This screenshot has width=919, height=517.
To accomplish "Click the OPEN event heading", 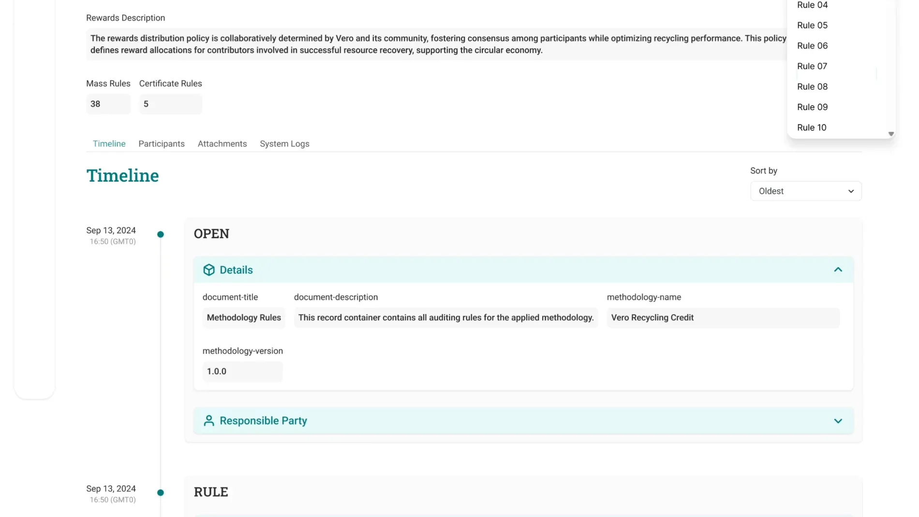I will point(211,234).
